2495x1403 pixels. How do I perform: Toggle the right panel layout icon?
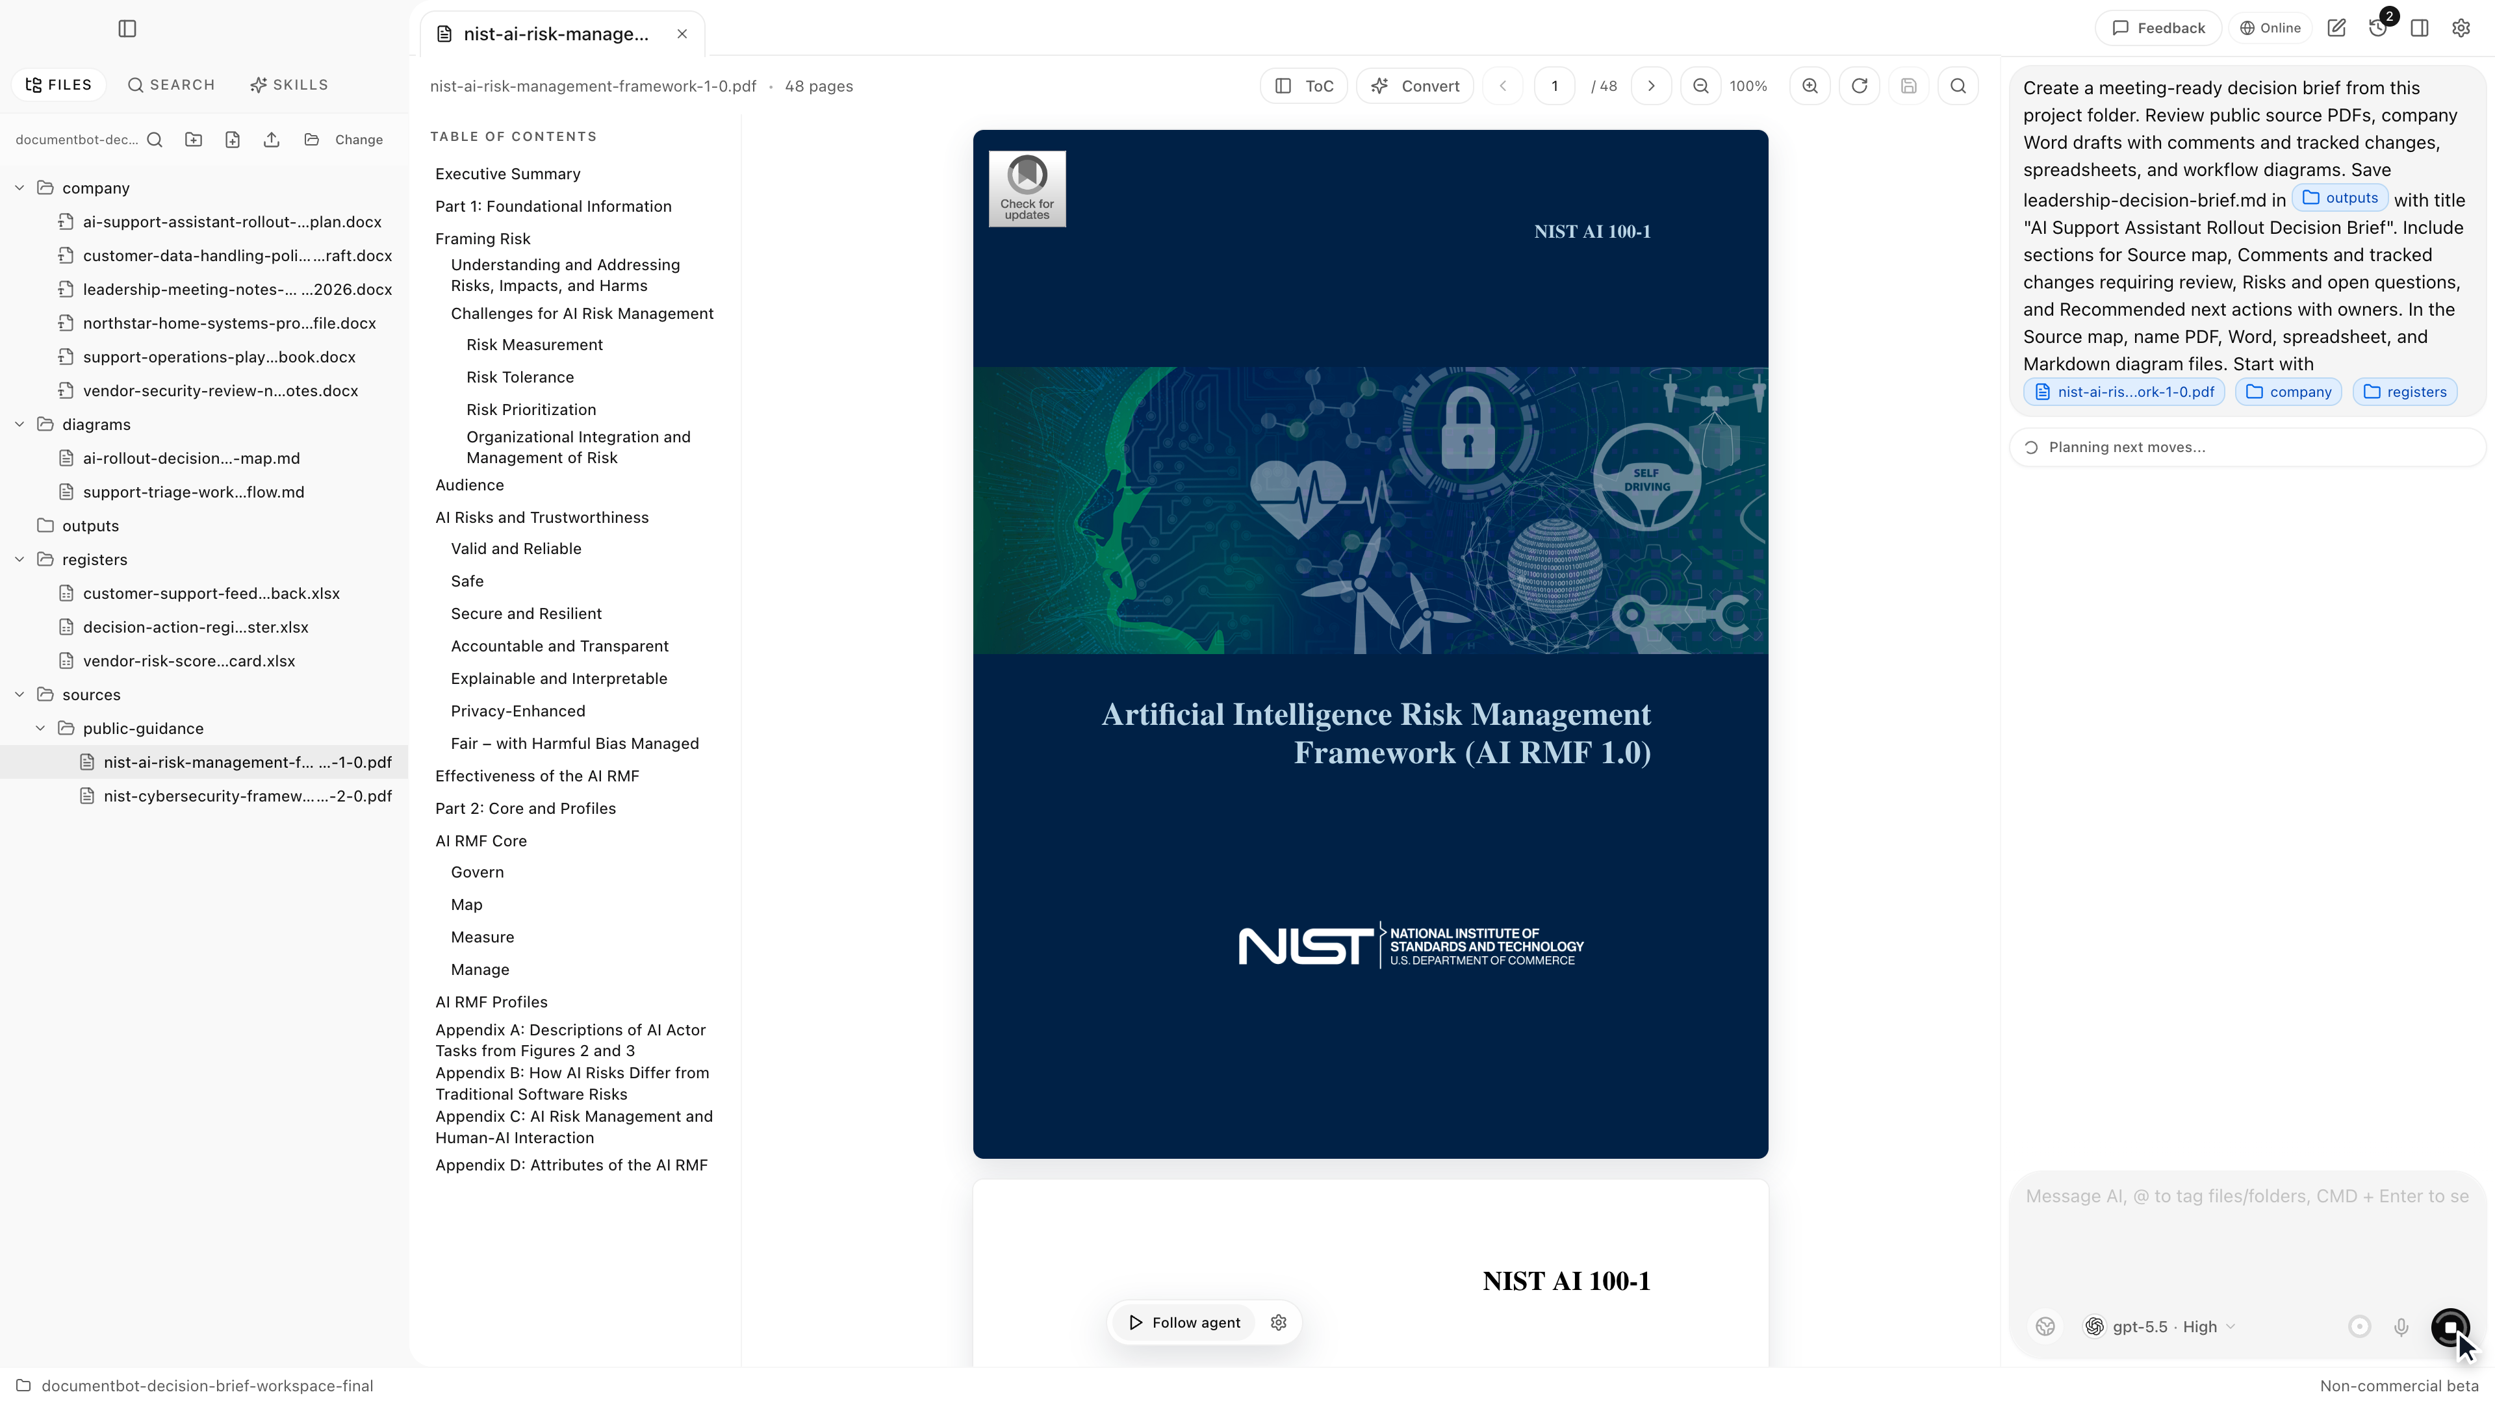coord(2420,28)
